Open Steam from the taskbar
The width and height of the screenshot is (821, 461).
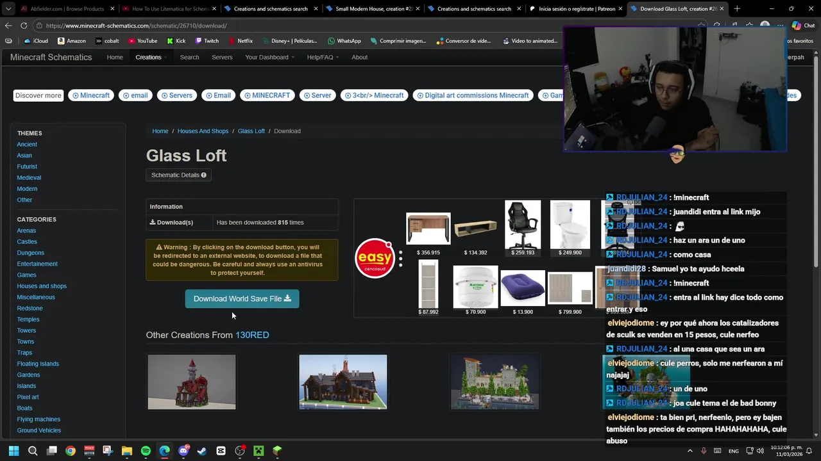202,451
